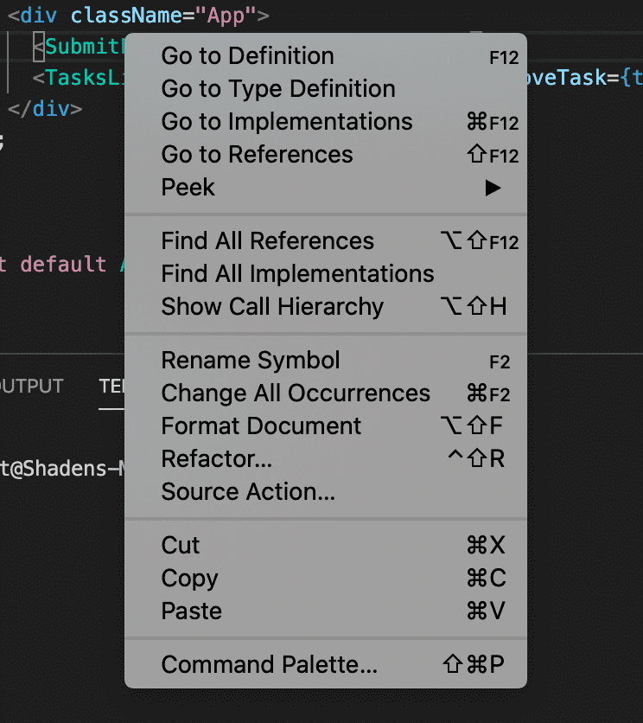
Task: Copy via the context menu
Action: [189, 579]
